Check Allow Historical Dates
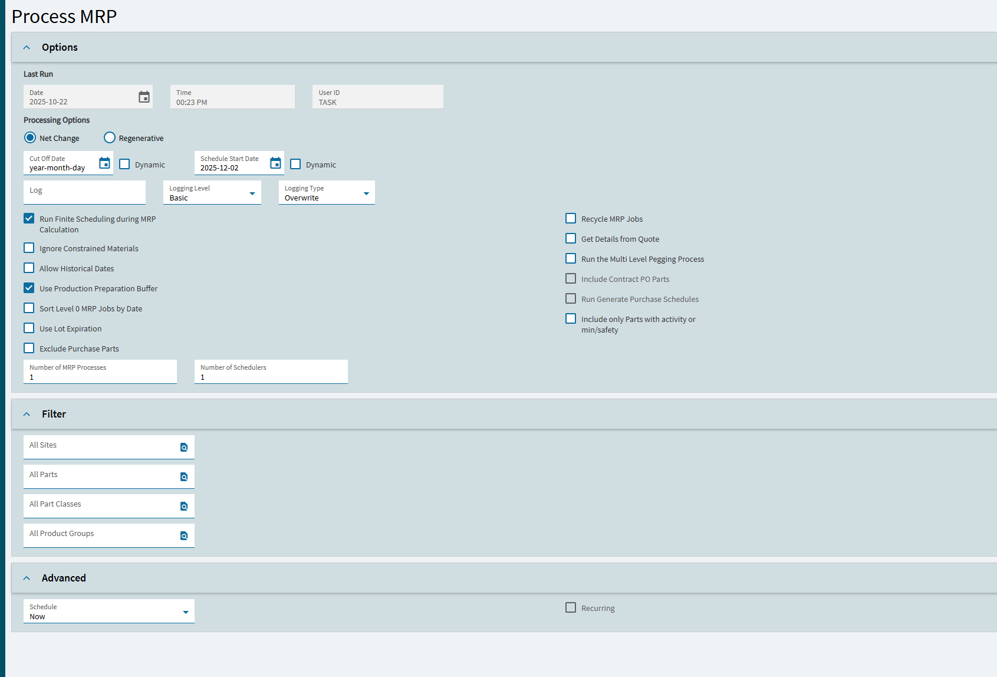Screen dimensions: 997x677 (x=29, y=268)
